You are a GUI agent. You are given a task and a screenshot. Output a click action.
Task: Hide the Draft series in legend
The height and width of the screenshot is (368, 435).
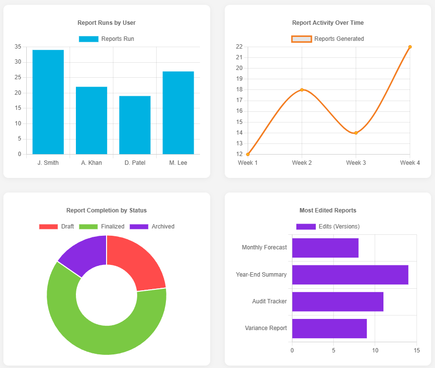pos(48,227)
